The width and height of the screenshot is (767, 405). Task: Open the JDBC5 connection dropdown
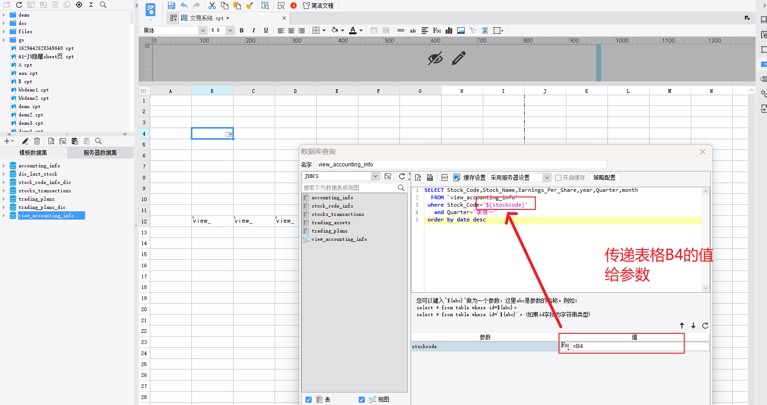(x=375, y=176)
